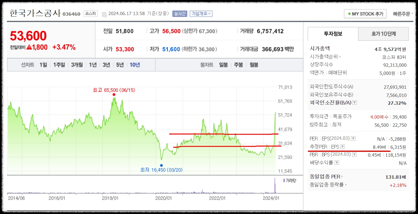Viewport: 418px width, 214px height.
Task: Select the 10년 line chart period
Action: coord(135,65)
